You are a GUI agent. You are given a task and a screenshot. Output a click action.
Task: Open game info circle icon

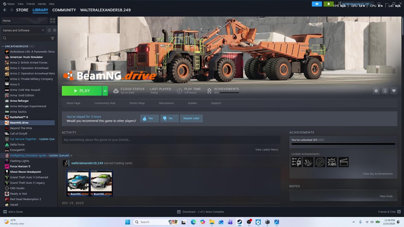pyautogui.click(x=385, y=91)
